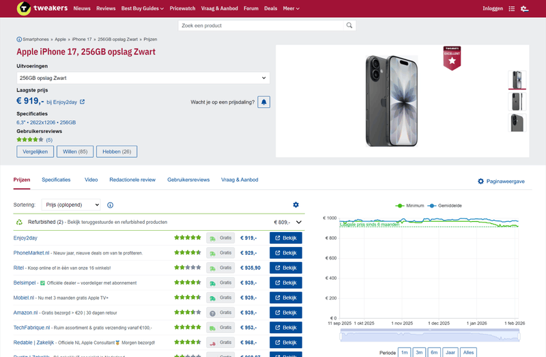Image resolution: width=546 pixels, height=357 pixels.
Task: Click Bekijk button for Mobiel.nl
Action: (x=285, y=298)
